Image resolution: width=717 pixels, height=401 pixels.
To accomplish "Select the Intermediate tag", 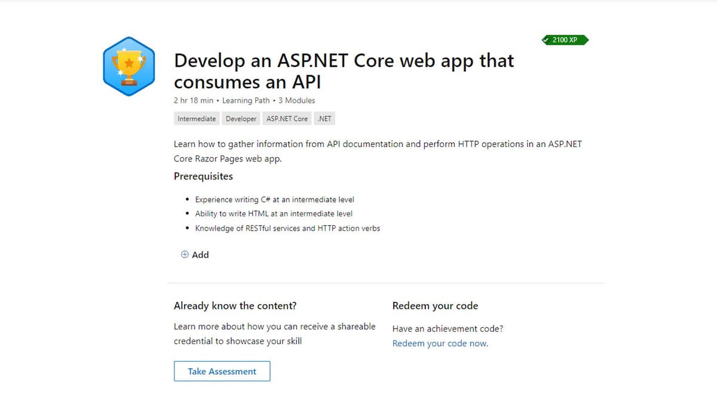I will pos(197,119).
